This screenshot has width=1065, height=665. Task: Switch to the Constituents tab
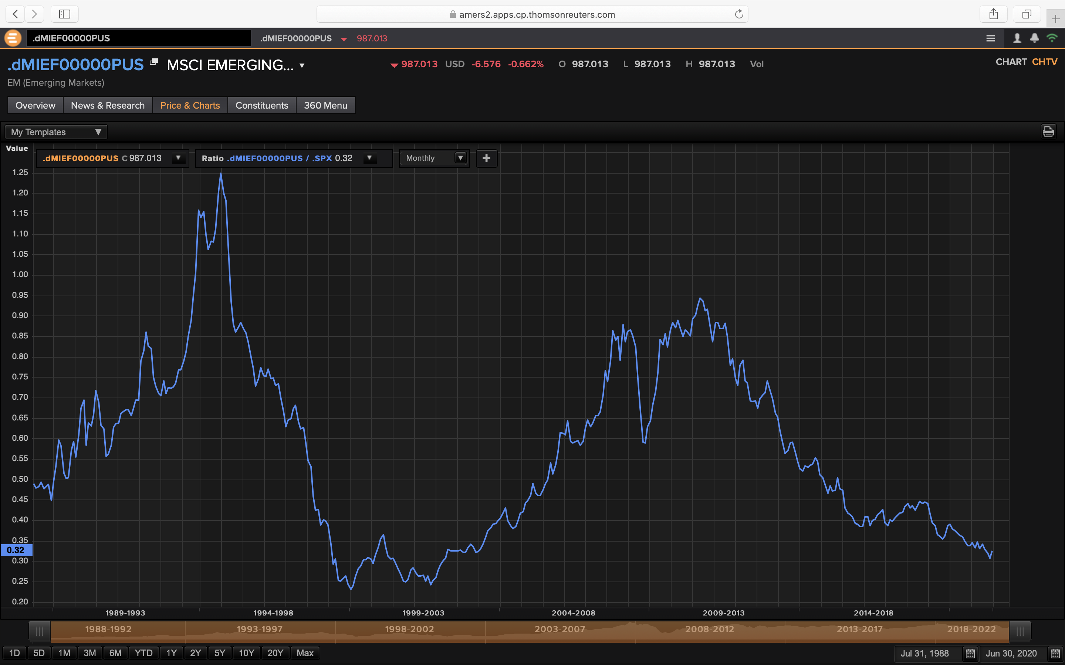pyautogui.click(x=261, y=106)
